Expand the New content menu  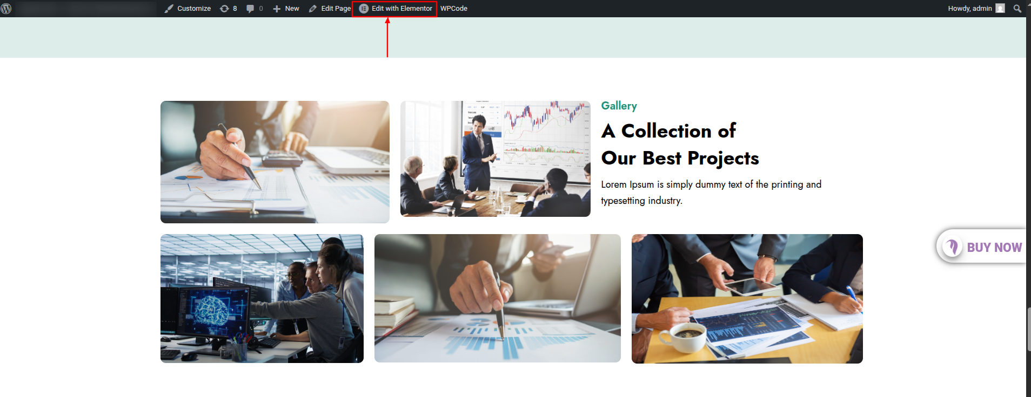[286, 9]
